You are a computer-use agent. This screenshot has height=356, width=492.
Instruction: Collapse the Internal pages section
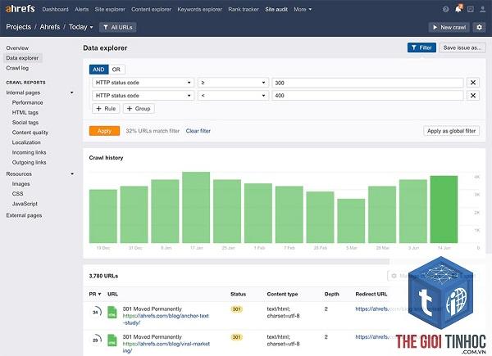point(72,92)
